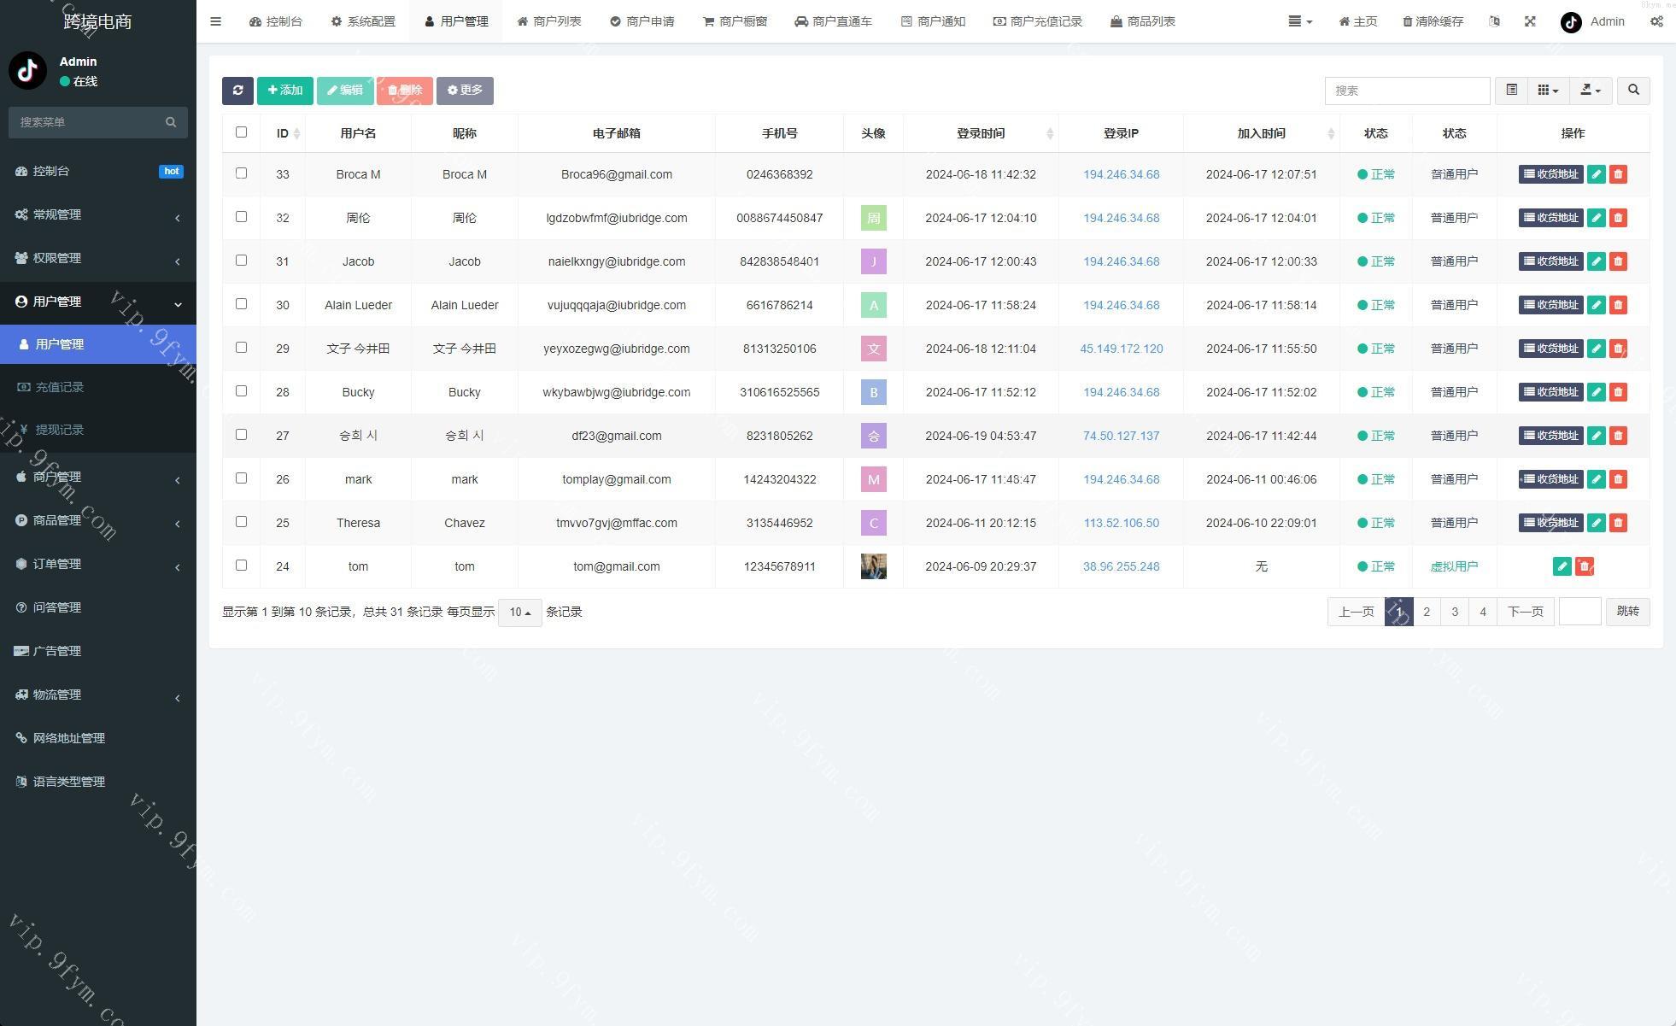Open 充值记录 sidebar submenu item
This screenshot has width=1676, height=1026.
[59, 387]
